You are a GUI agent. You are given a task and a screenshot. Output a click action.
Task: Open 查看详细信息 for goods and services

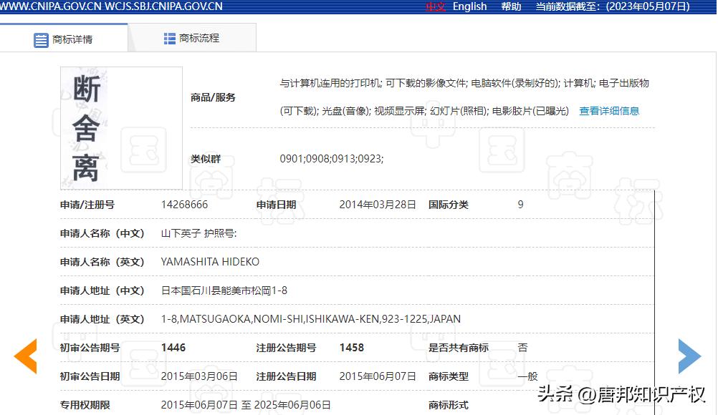click(610, 111)
